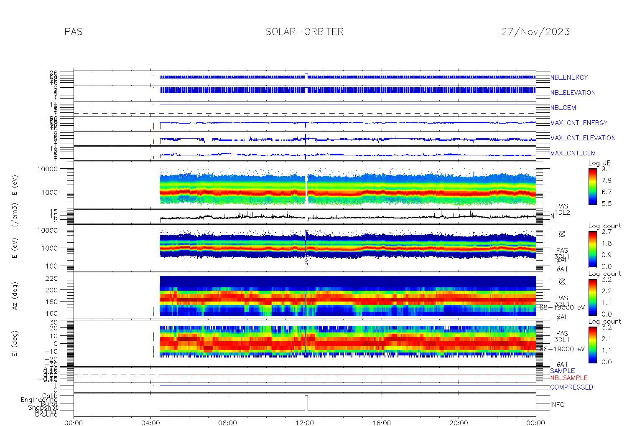Click the Calib mode label
632x426 pixels.
click(50, 396)
